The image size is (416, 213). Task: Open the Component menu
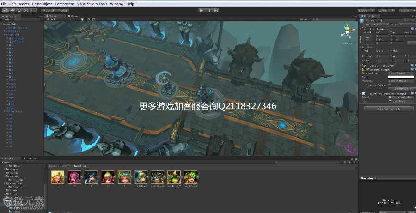[64, 4]
